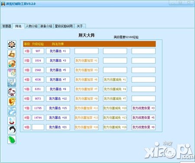Click the 我方暴击 +18 effect cell

click(58, 117)
